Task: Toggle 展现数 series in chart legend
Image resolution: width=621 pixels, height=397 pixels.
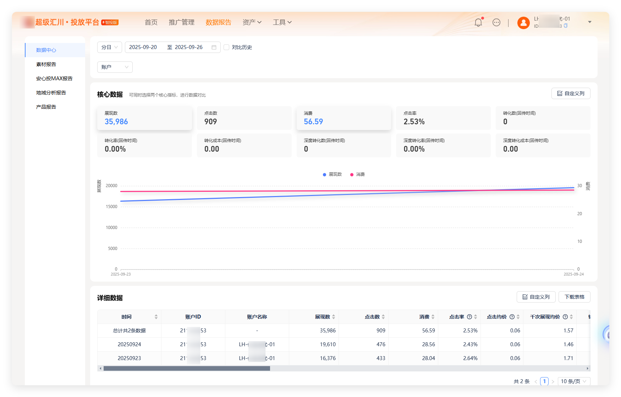Action: click(332, 174)
